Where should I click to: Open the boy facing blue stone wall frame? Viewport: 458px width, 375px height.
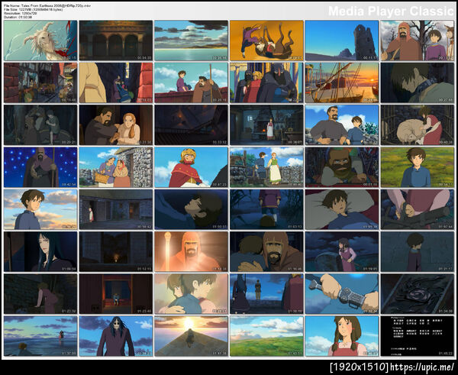pyautogui.click(x=418, y=252)
